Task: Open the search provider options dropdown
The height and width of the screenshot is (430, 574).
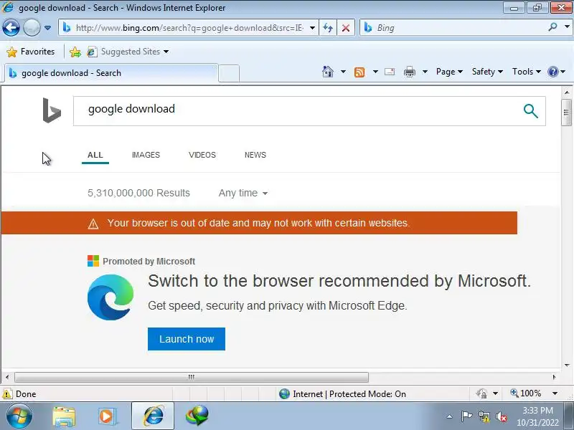Action: coord(567,27)
